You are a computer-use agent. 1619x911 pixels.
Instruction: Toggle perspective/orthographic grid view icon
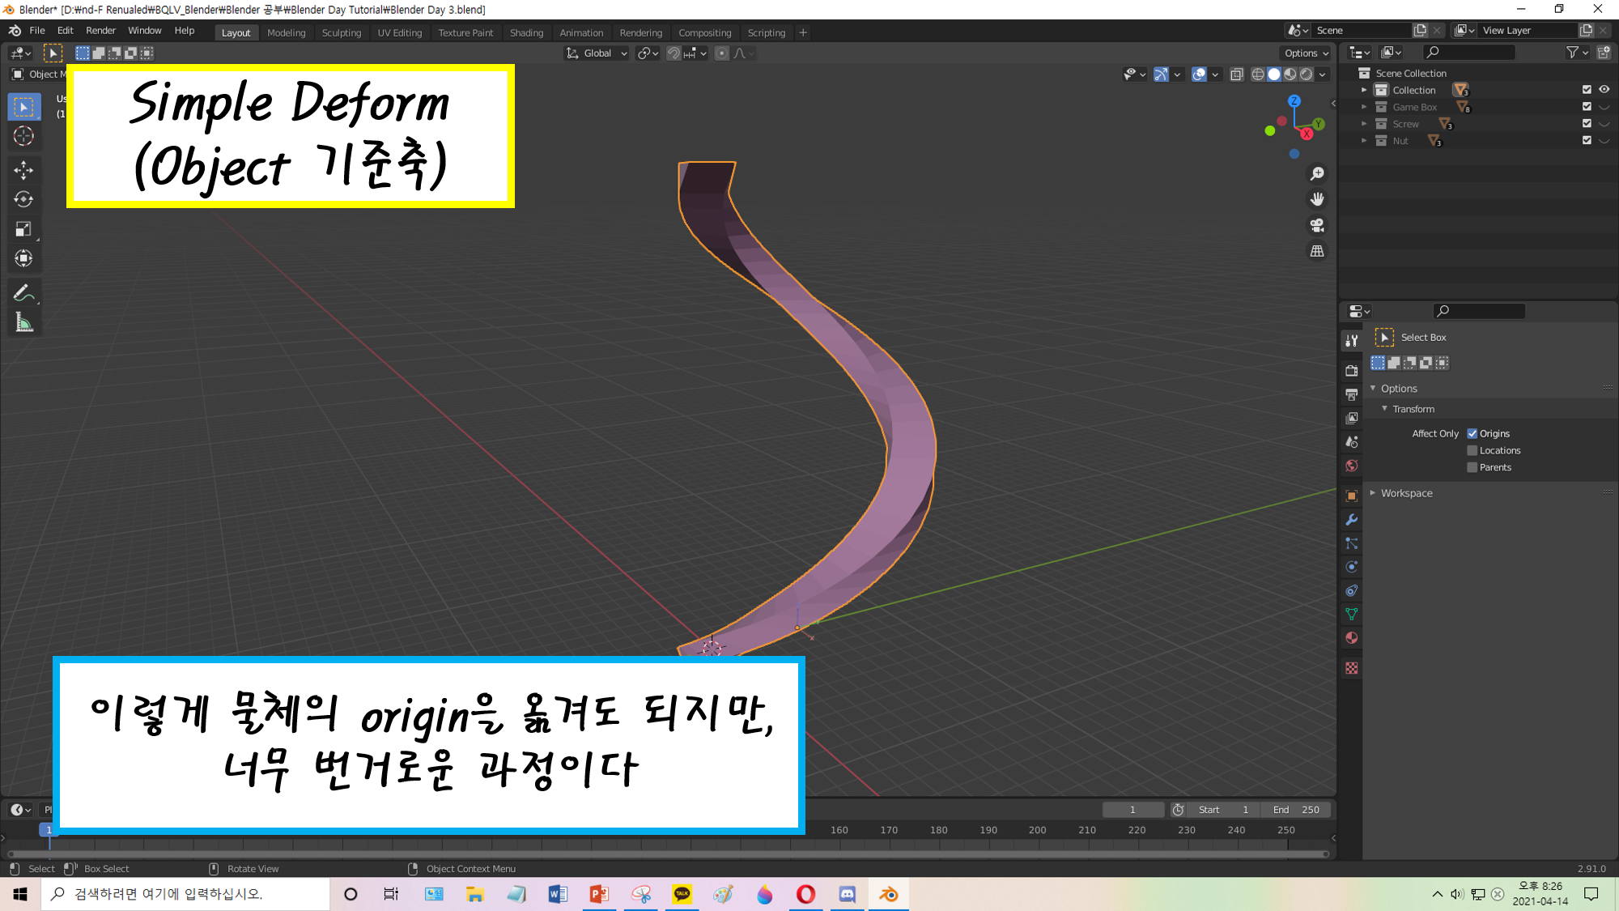click(1317, 251)
